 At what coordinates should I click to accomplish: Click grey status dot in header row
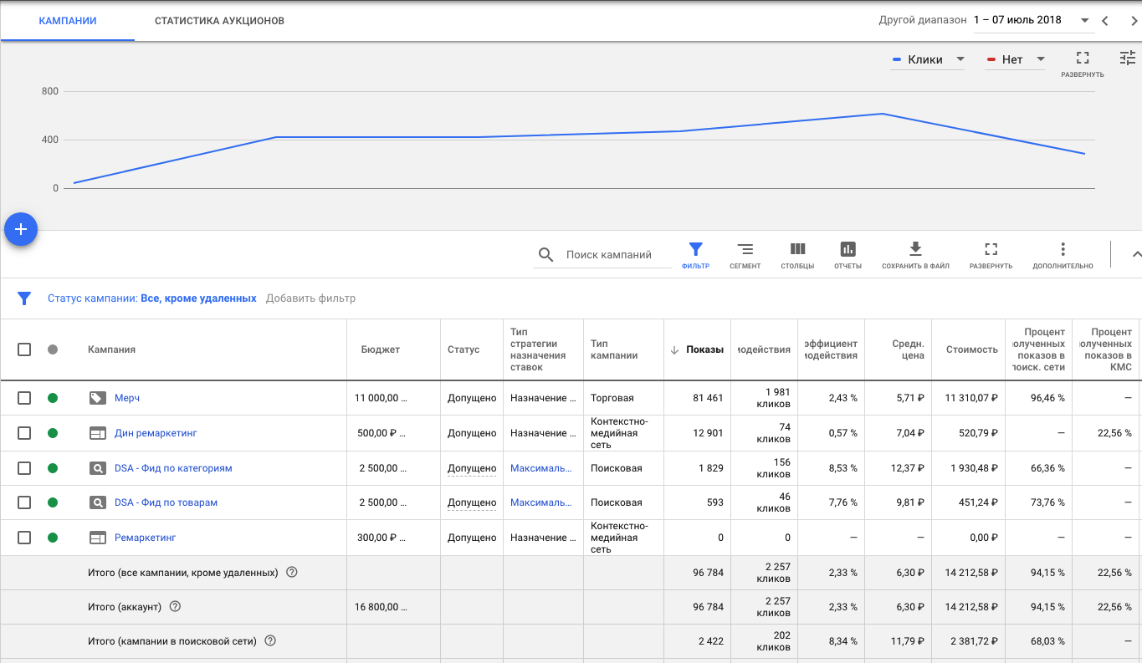pyautogui.click(x=53, y=349)
